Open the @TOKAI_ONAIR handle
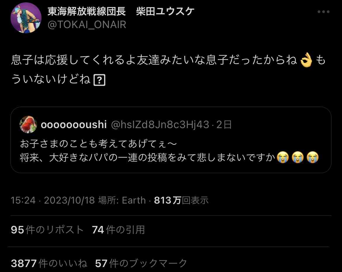 tap(87, 25)
